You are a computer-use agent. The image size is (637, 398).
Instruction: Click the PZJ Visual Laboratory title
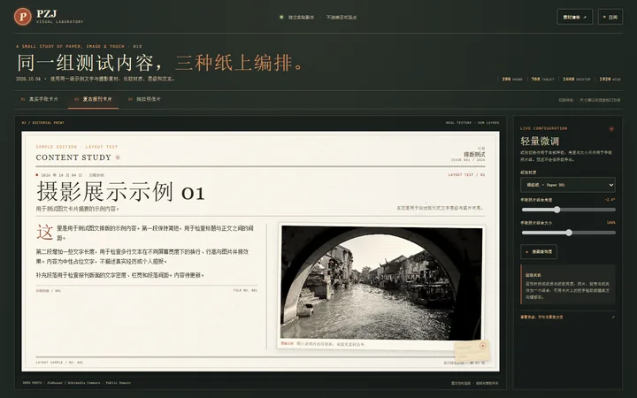[x=59, y=17]
